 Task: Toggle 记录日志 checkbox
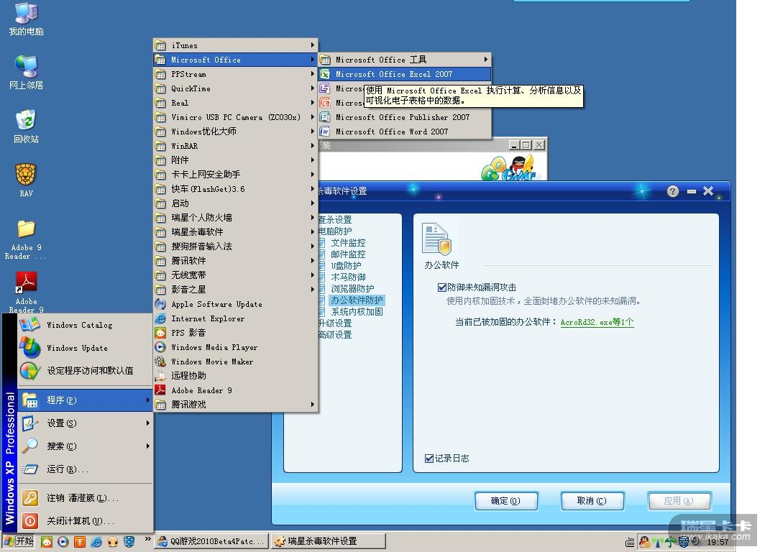click(429, 459)
